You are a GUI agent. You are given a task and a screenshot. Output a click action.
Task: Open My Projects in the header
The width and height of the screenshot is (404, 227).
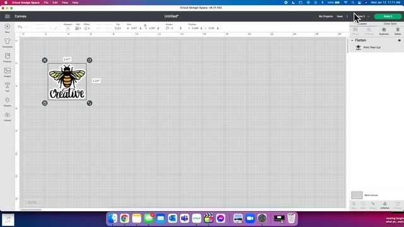point(326,16)
